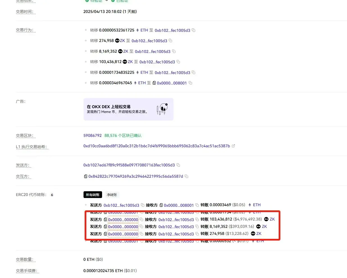
Task: Open the interacted contract address 0x842822c7...
Action: (x=136, y=176)
